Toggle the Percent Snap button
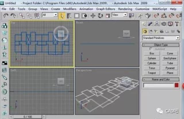The height and width of the screenshot is (119, 184). pos(171,16)
